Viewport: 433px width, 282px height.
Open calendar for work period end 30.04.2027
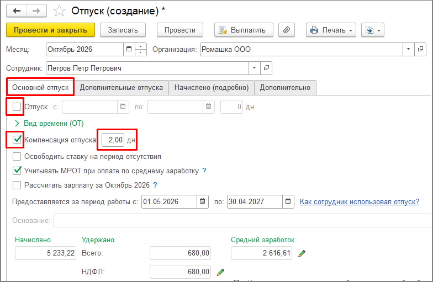point(288,202)
